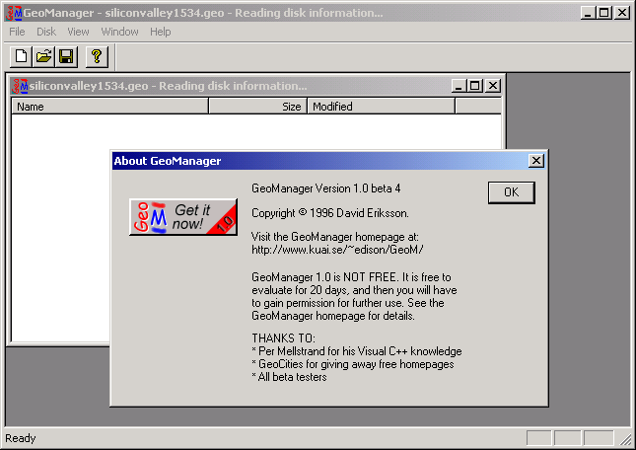The height and width of the screenshot is (450, 636).
Task: Open the Disk menu
Action: (46, 32)
